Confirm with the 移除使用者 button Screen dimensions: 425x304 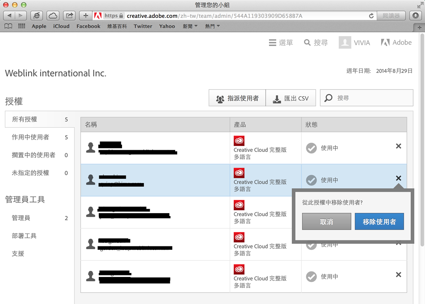pyautogui.click(x=379, y=221)
